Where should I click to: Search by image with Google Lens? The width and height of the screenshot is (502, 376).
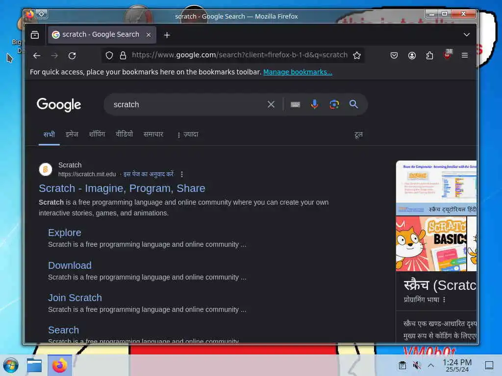pos(334,104)
